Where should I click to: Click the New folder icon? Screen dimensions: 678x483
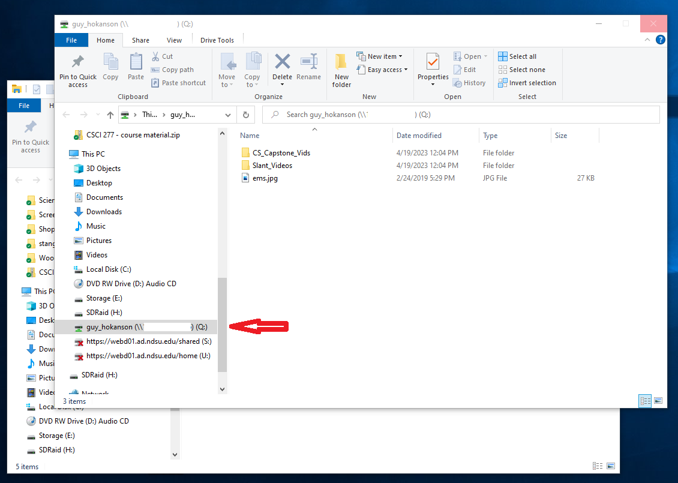(341, 62)
